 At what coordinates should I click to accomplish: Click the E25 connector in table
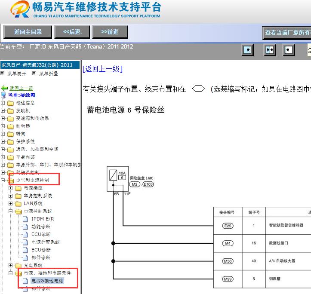coord(228,226)
